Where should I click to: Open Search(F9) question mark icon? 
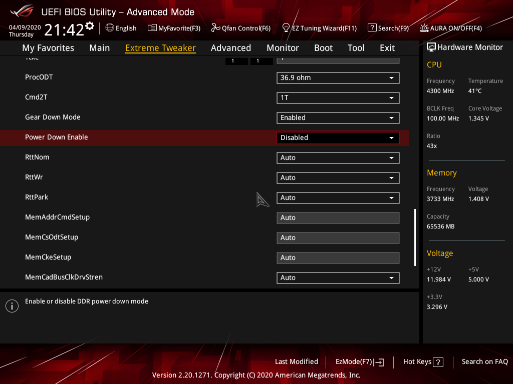pyautogui.click(x=372, y=28)
